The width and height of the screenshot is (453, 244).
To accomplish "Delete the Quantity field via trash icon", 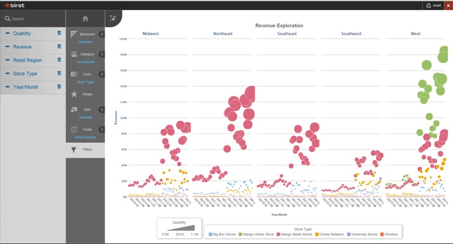I will 59,33.
